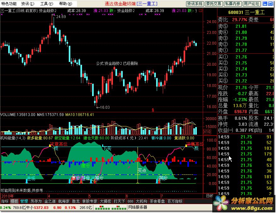This screenshot has width=276, height=213.
Task: Switch to the 胜龙 template tab
Action: (76, 201)
